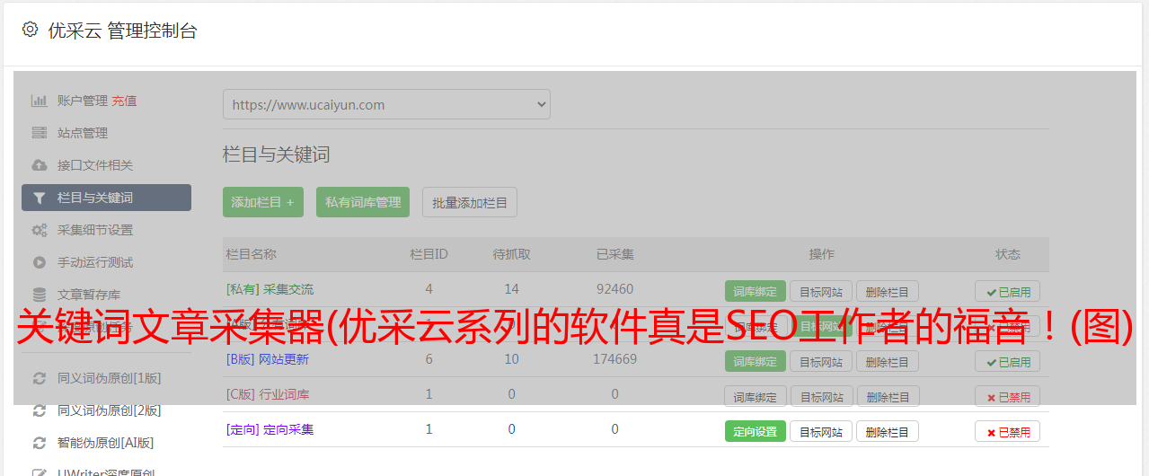Open the [C版] 行业词库 column name

coord(268,394)
